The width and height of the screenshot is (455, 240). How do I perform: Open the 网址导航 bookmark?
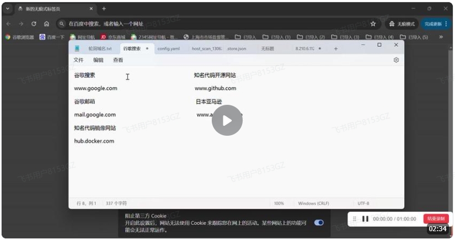click(x=82, y=37)
